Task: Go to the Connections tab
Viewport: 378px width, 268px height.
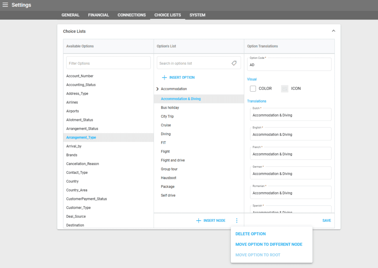Action: 131,15
